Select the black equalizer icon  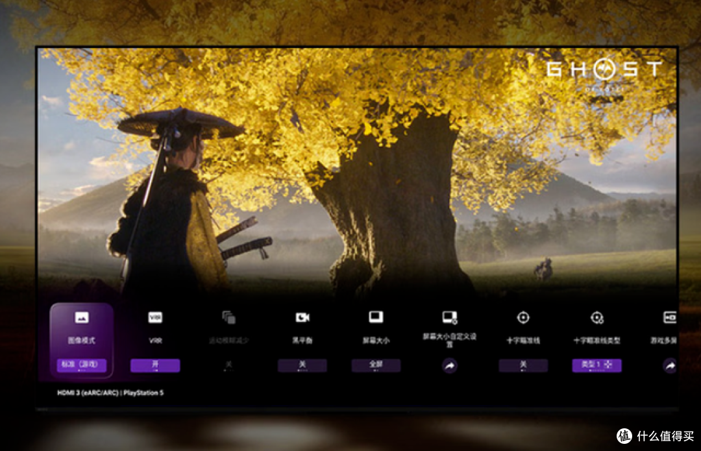302,317
